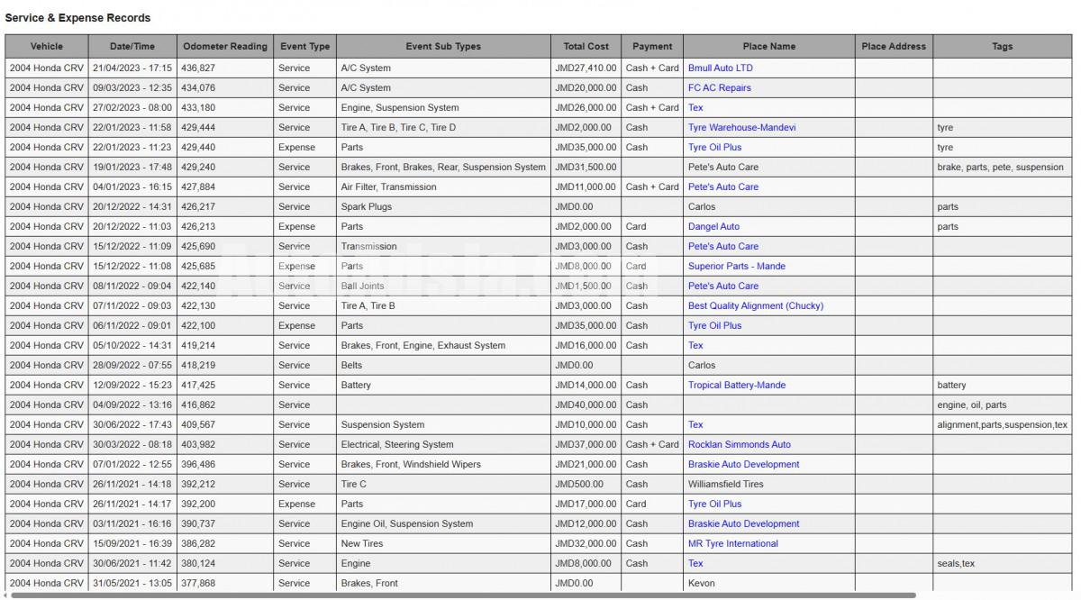Open Pete's Auto Care link in 08/11/2022 row

tap(723, 286)
